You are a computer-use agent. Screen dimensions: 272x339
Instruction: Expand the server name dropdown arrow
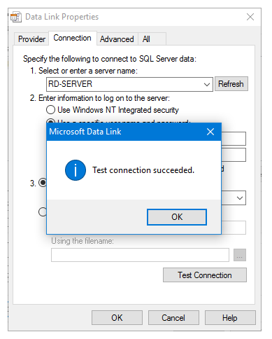[207, 84]
